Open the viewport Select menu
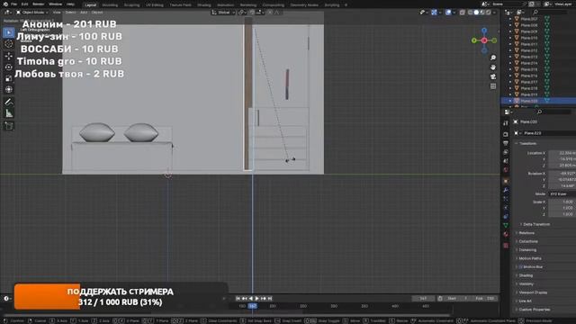Screen dimensions: 576x324 (x=70, y=13)
